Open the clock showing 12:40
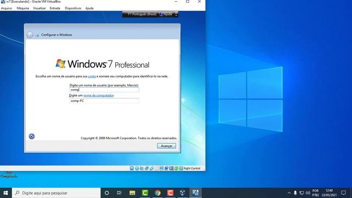 pos(329,193)
